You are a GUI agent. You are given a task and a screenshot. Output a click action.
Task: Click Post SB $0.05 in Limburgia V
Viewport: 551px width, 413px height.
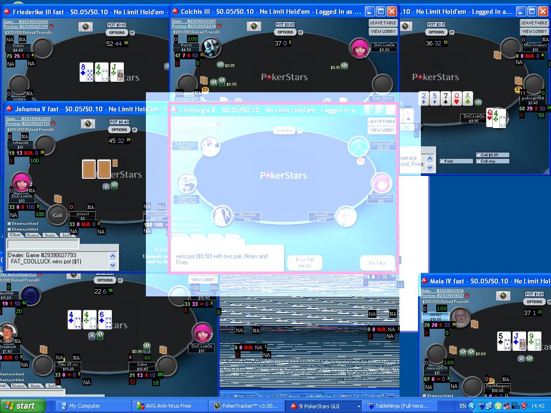(x=305, y=263)
